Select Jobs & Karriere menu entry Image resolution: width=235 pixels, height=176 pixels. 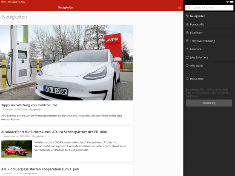click(209, 57)
